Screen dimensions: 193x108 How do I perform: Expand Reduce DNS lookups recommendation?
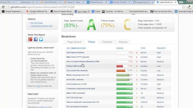pyautogui.click(x=75, y=66)
